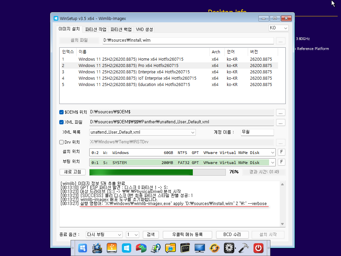Click the 검색 button

pos(151,235)
